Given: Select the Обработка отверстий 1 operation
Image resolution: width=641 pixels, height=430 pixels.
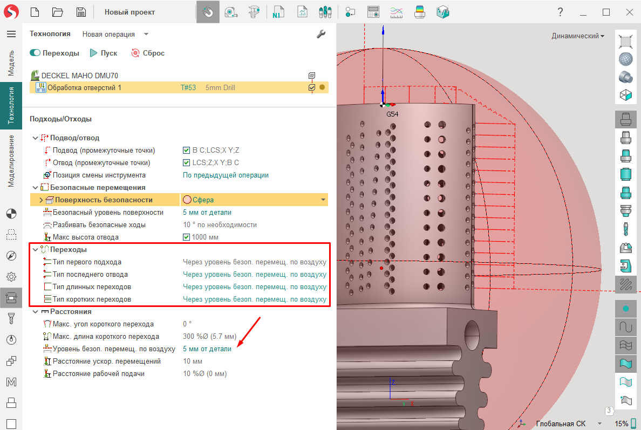Looking at the screenshot, I should [84, 87].
